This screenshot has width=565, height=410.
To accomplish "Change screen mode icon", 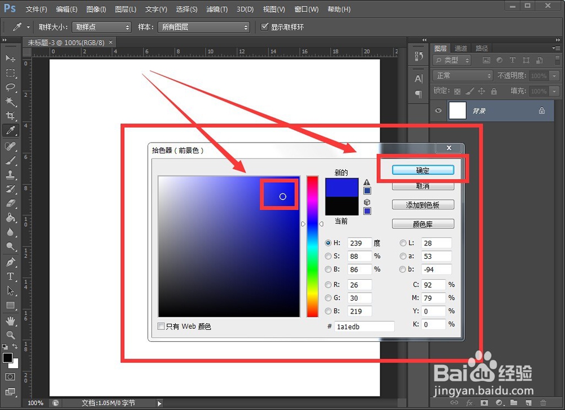I will point(10,391).
